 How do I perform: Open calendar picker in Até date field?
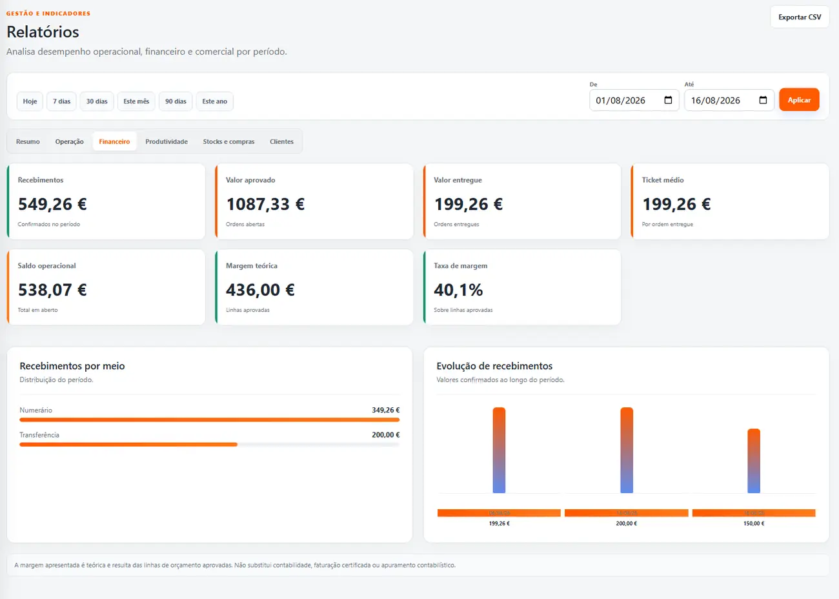(763, 100)
